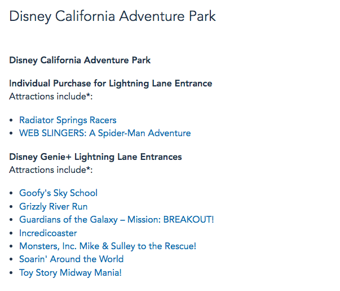Open the Radiator Springs Racers link

[68, 120]
